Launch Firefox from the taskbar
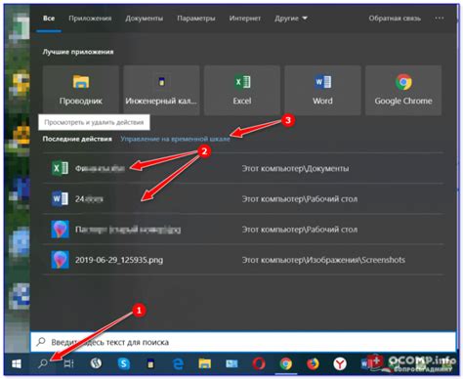Viewport: 463px width, 379px height. tap(313, 363)
